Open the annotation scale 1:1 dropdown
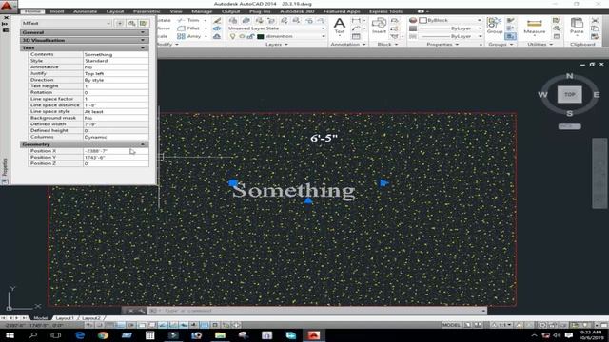Screen dimensions: 609x342 tap(503, 325)
